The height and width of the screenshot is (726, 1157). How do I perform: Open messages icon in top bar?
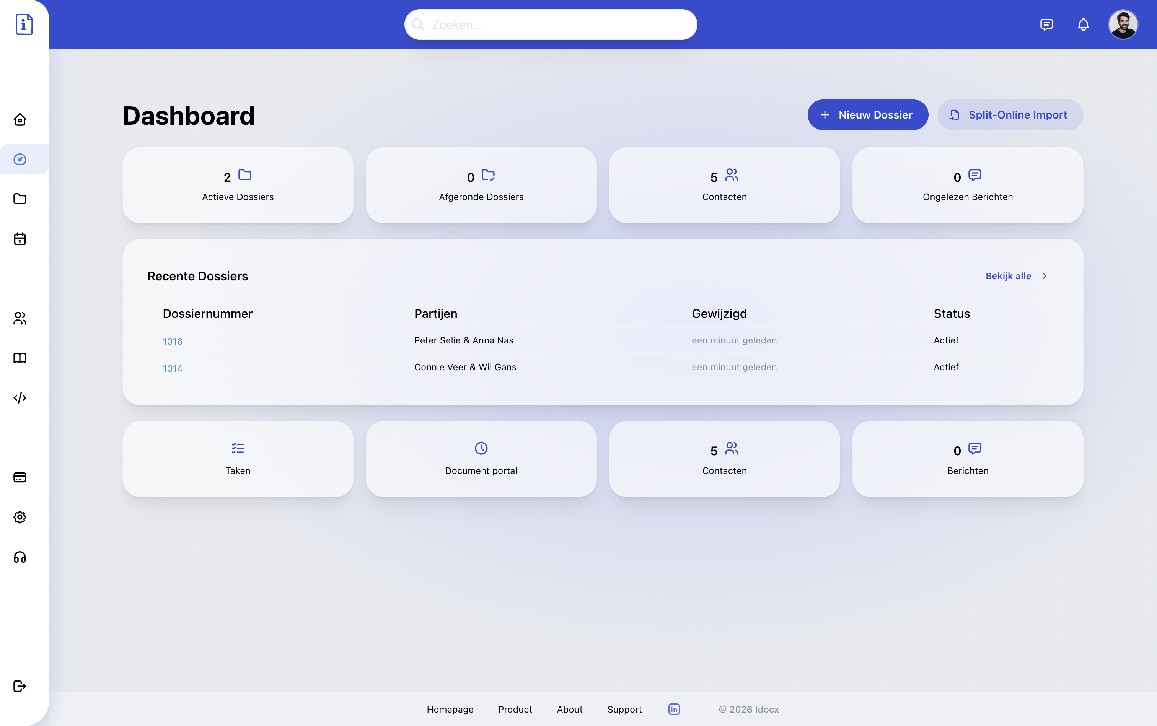click(x=1046, y=24)
